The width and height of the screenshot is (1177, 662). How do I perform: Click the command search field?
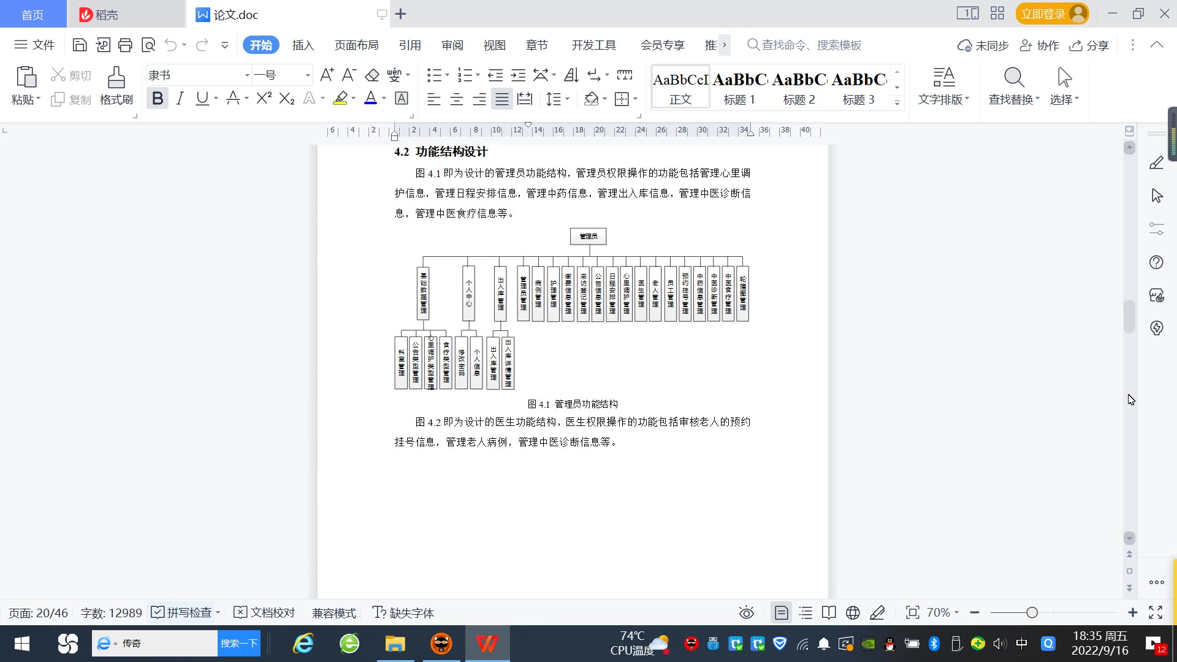tap(810, 45)
